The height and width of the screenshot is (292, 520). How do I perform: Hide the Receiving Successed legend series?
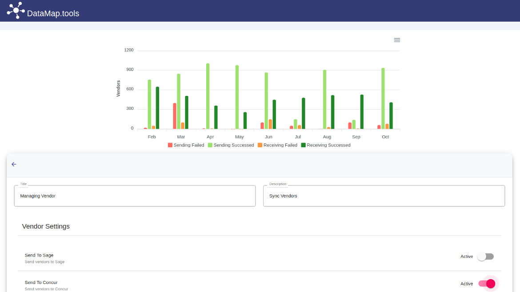point(326,145)
